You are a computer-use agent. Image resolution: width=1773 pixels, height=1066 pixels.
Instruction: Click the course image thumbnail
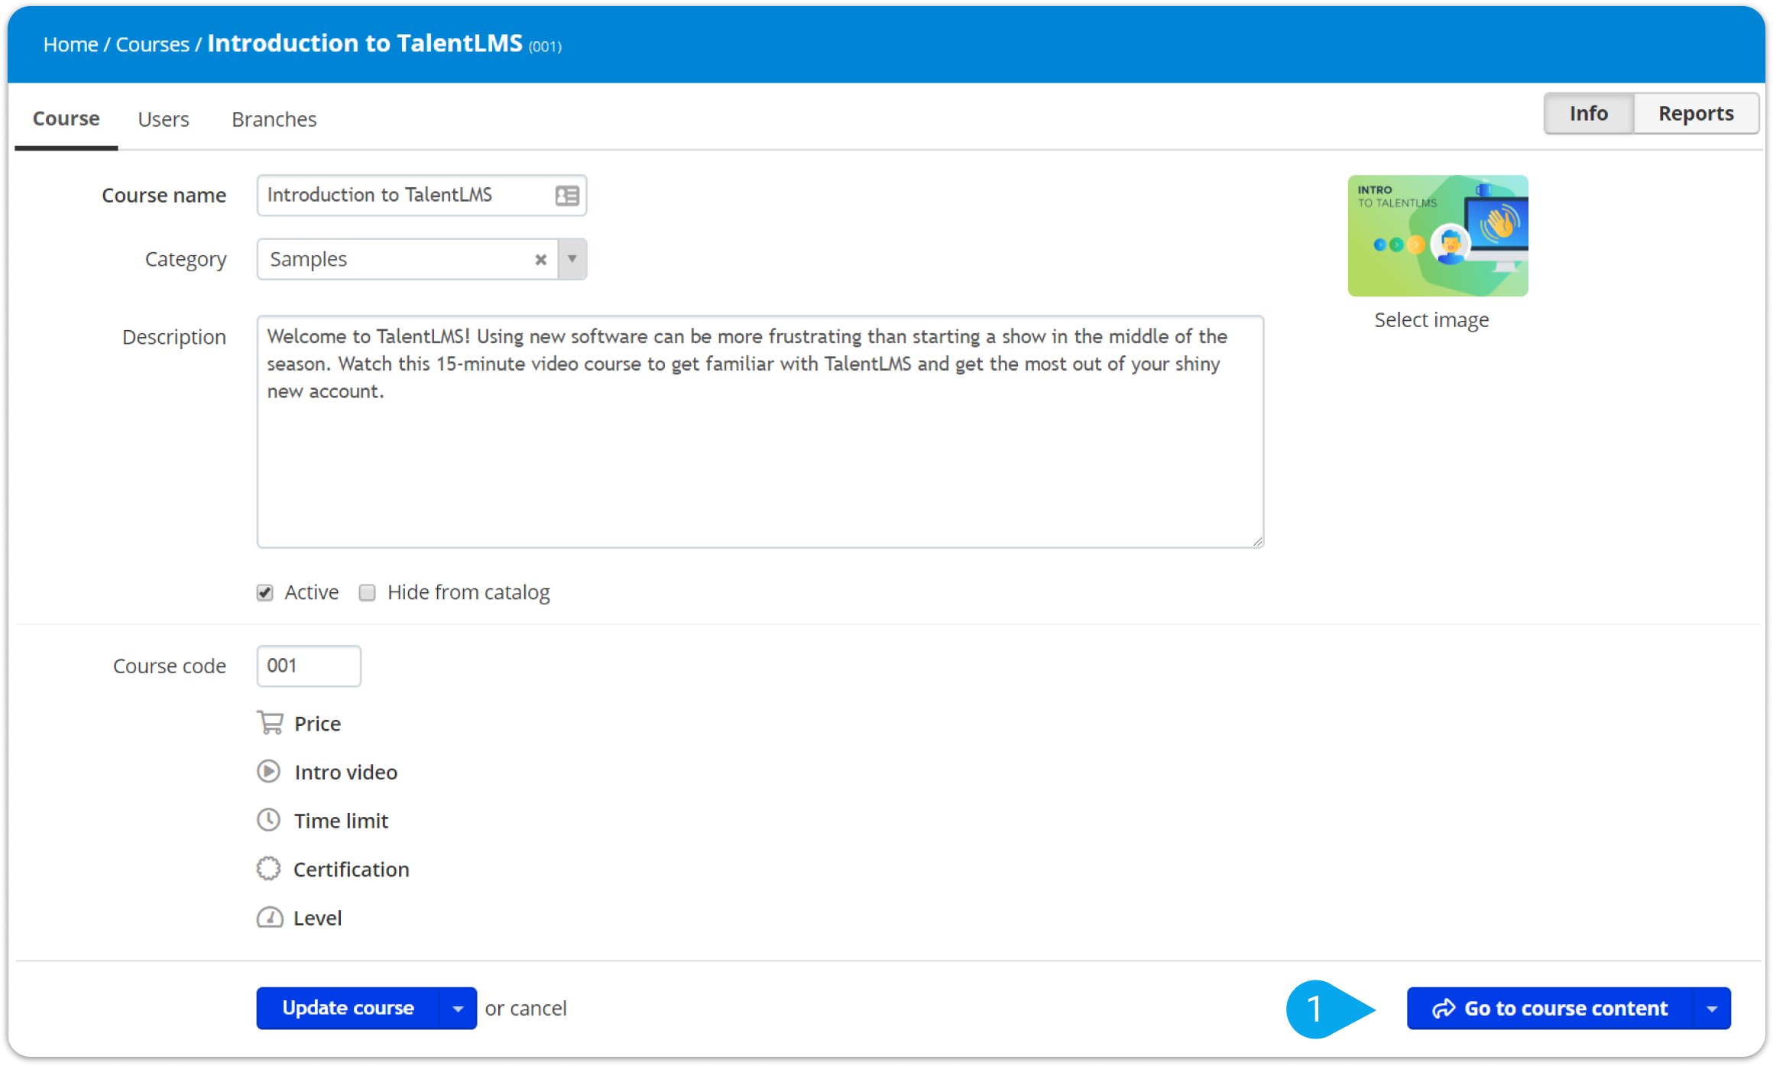point(1438,235)
